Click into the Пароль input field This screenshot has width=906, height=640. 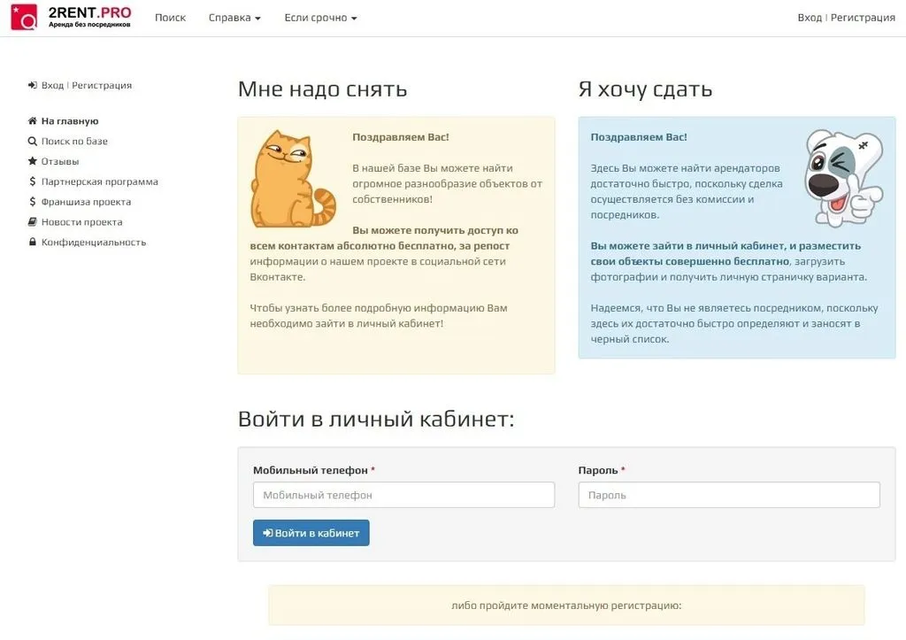729,495
